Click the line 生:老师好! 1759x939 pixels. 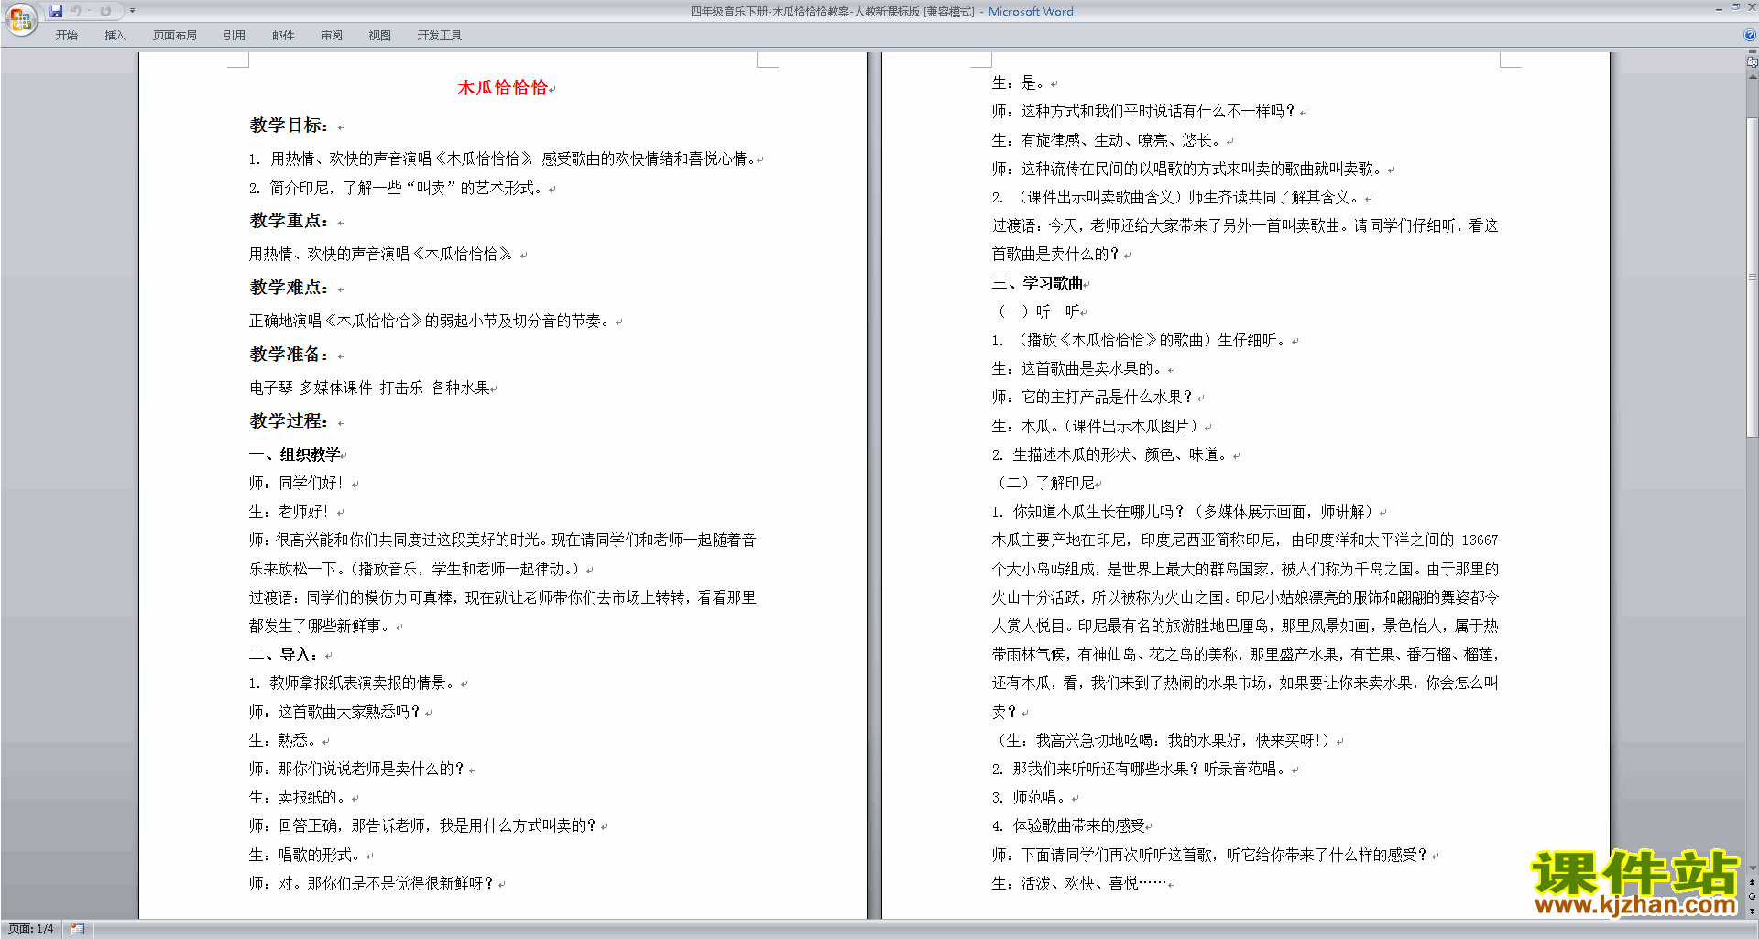290,511
